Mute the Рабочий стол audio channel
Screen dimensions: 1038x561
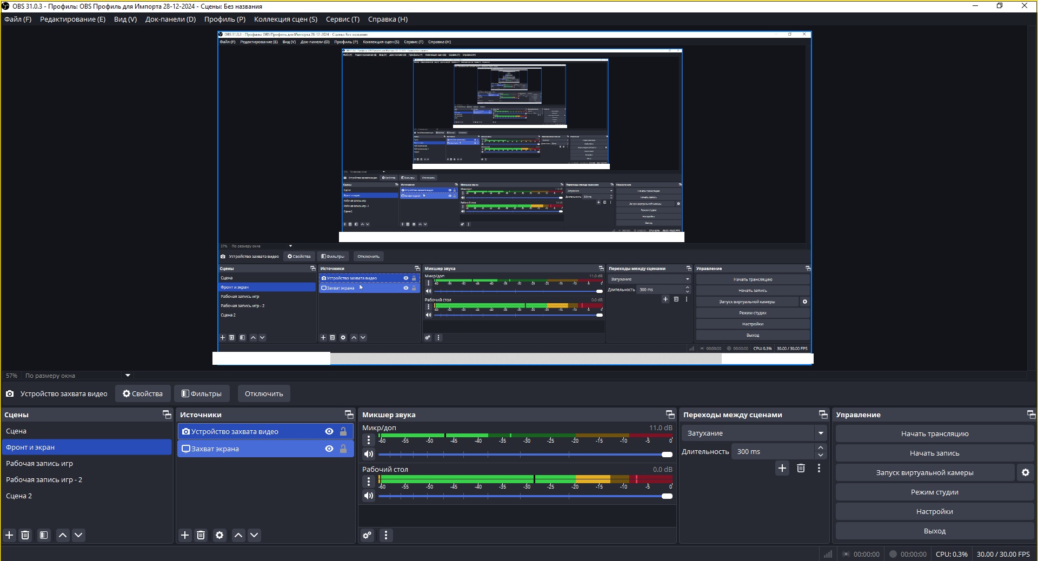369,496
